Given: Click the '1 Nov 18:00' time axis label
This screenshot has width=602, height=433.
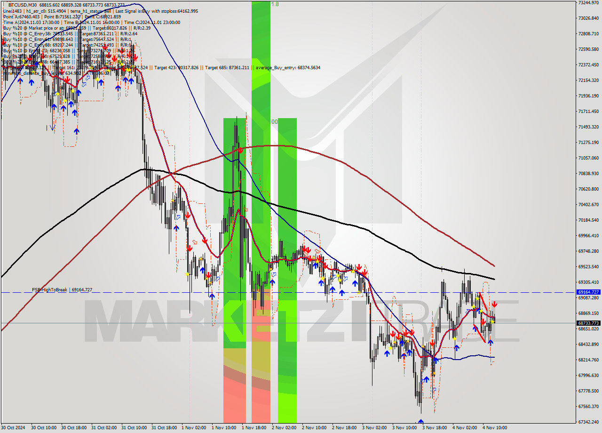Looking at the screenshot, I should point(254,428).
